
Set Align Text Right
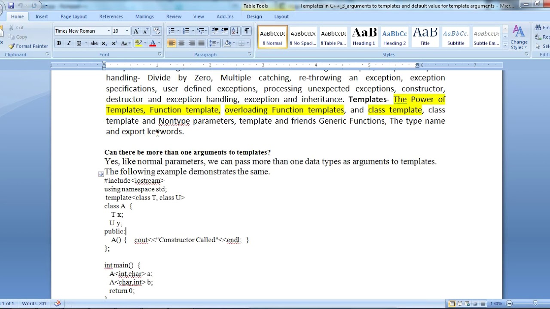(191, 43)
